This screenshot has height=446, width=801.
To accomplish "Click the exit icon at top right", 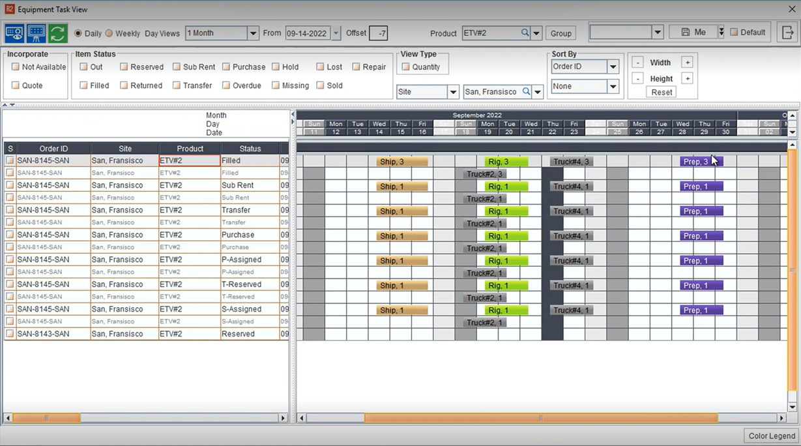I will (x=787, y=33).
